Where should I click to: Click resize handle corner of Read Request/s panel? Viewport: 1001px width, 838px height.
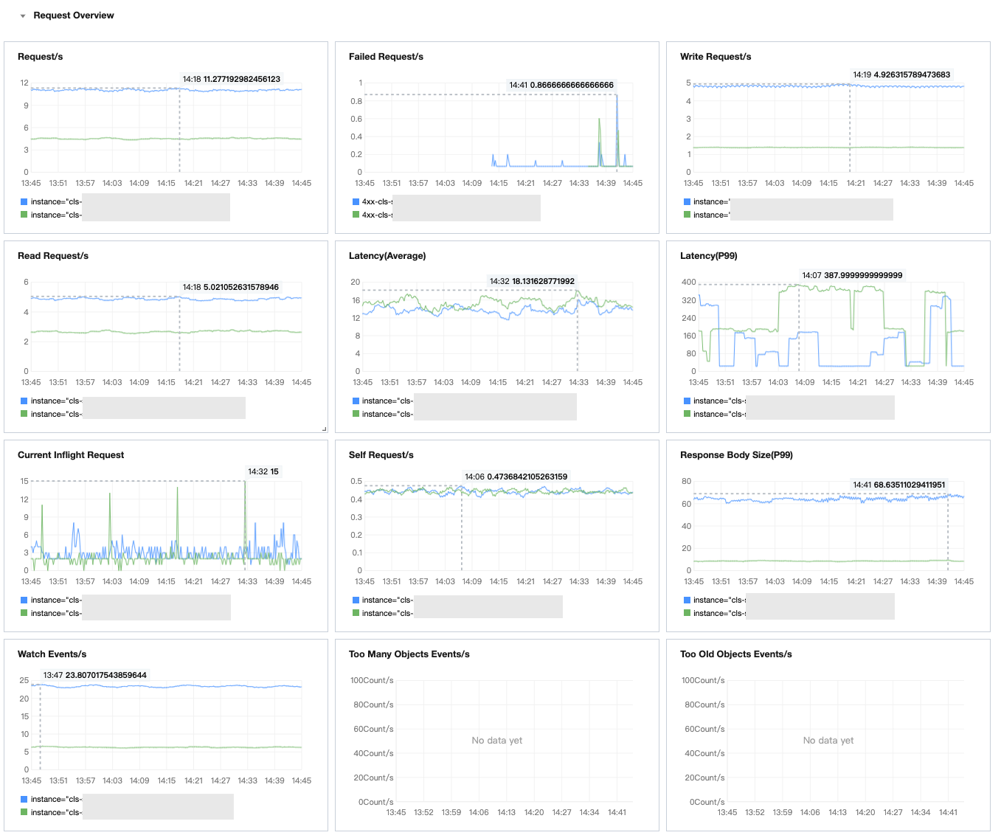click(x=324, y=429)
